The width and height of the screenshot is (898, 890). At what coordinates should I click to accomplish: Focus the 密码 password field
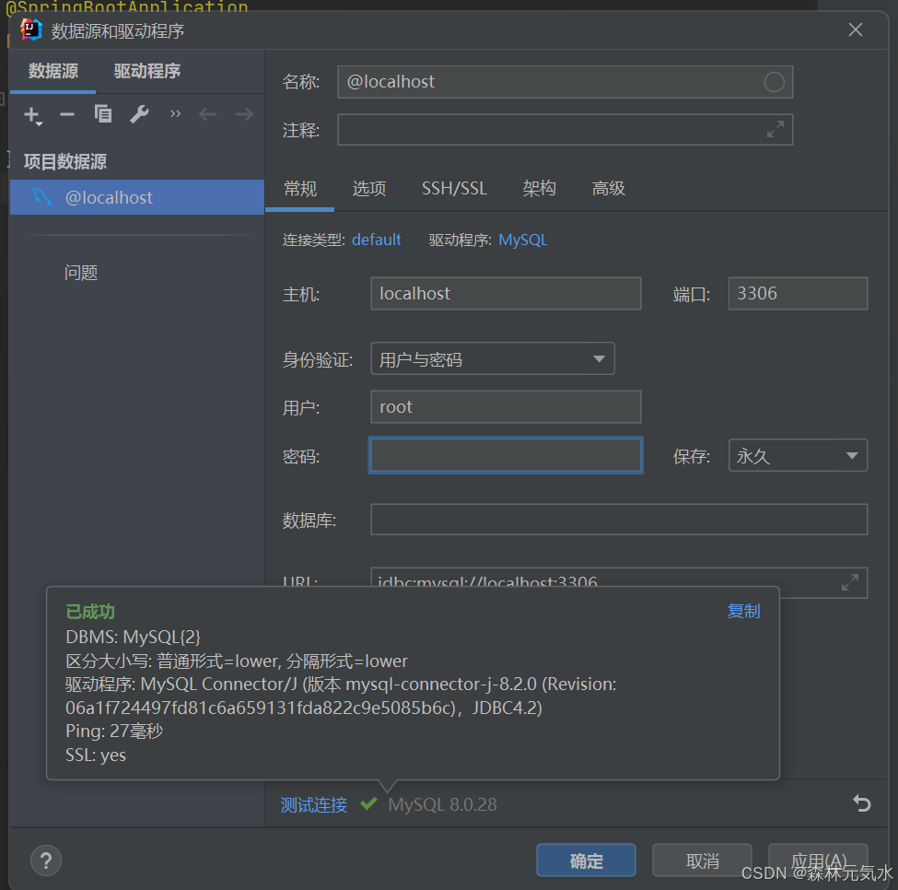coord(506,456)
